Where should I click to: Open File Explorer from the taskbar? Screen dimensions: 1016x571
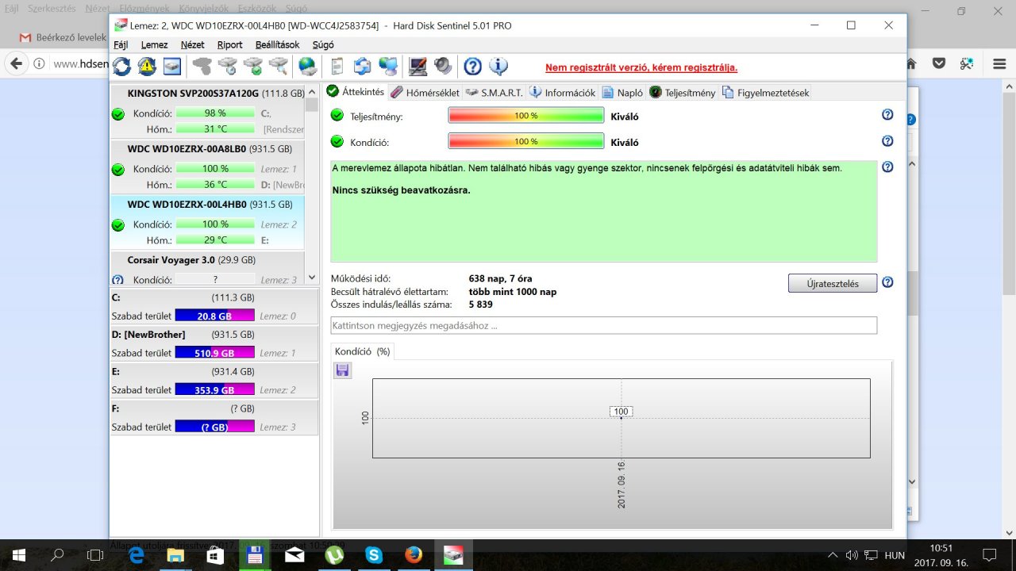[x=175, y=555]
